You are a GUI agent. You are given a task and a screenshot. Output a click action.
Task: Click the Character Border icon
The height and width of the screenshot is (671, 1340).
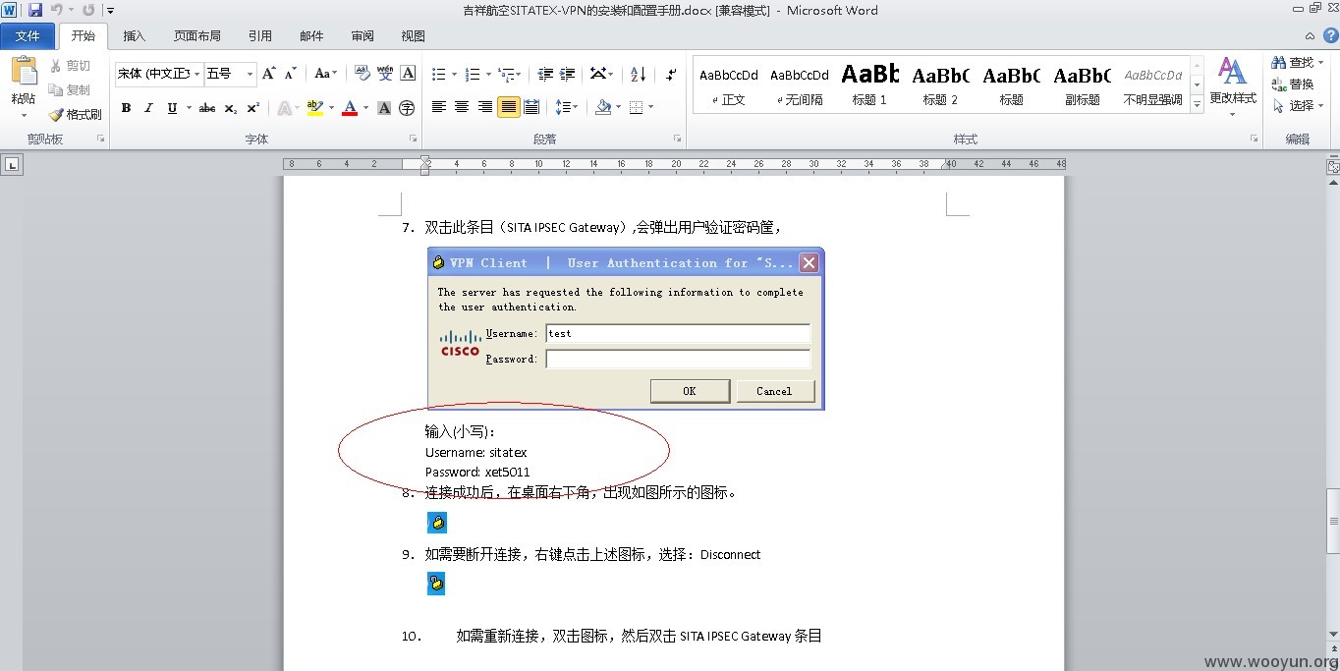pyautogui.click(x=408, y=74)
